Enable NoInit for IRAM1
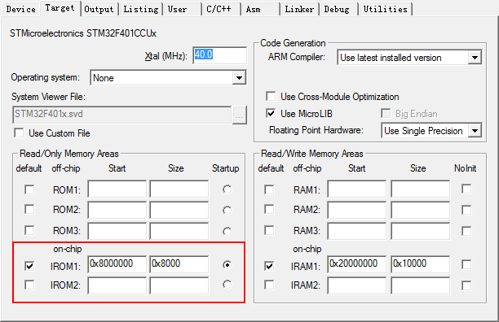The width and height of the screenshot is (499, 322). click(x=466, y=264)
